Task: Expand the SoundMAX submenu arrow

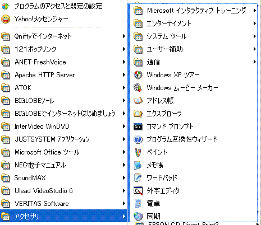Action: pos(123,178)
